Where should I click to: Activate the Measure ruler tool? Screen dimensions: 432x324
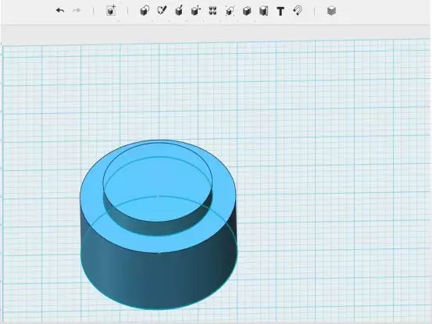[264, 11]
